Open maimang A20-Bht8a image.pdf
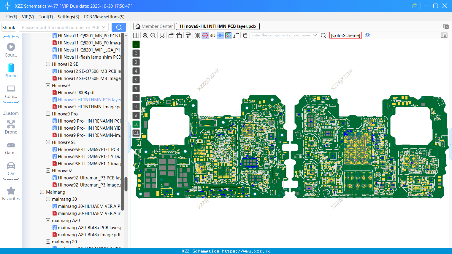The image size is (452, 254). coord(86,234)
